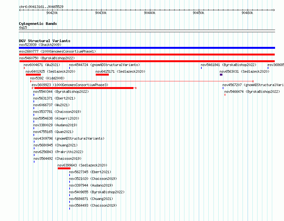284x221 pixels.
Task: Click the small blue marker under nsv5461841
Action: [x=201, y=68]
